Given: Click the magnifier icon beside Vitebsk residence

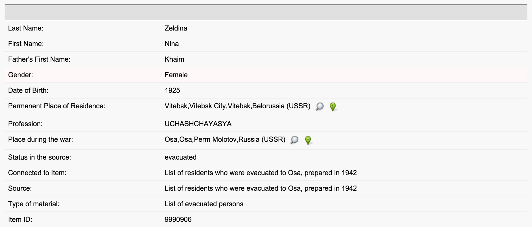Looking at the screenshot, I should click(320, 107).
